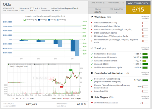Click the red X next to Umsatzwachstum (TTM)
This screenshot has width=152, height=109.
point(91,23)
